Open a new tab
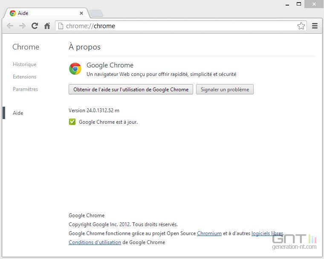The height and width of the screenshot is (259, 324). (96, 13)
